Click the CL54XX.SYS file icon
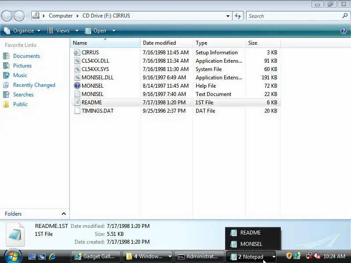351x263 pixels. point(77,69)
